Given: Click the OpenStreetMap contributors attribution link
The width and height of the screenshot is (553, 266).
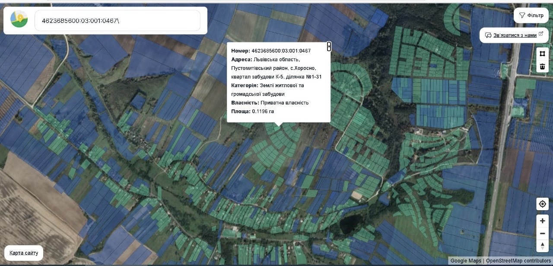Looking at the screenshot, I should pyautogui.click(x=518, y=261).
